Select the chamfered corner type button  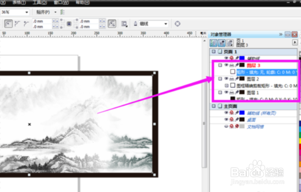[26, 24]
